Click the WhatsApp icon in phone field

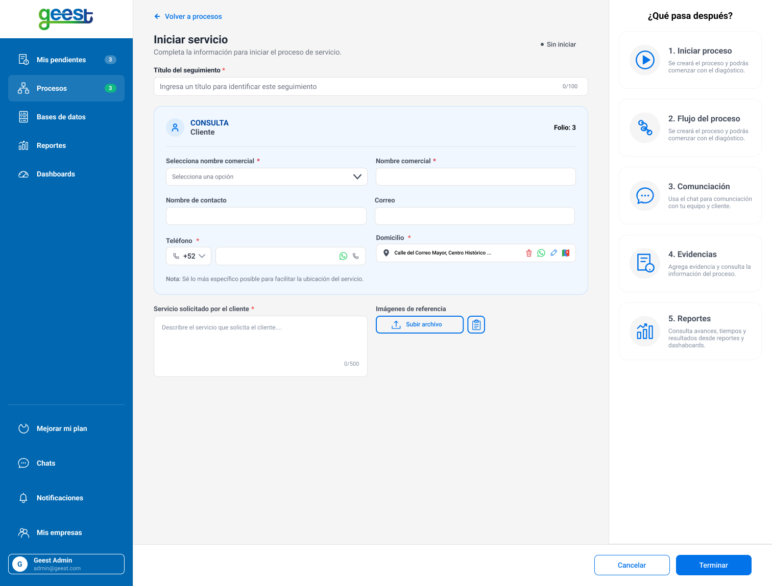coord(343,256)
